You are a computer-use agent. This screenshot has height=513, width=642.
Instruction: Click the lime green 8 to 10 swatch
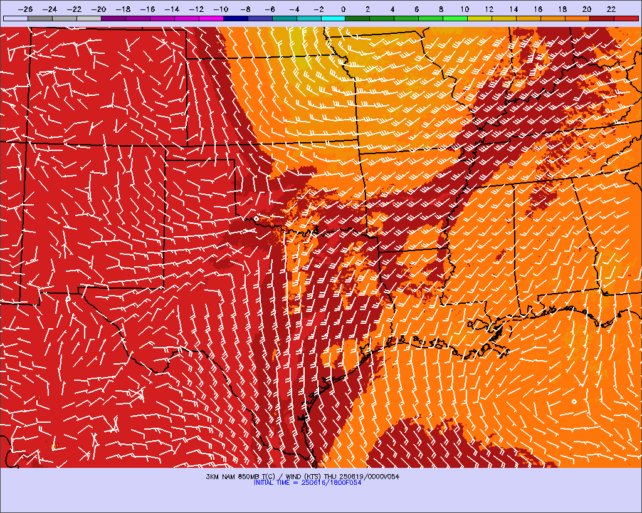(455, 18)
